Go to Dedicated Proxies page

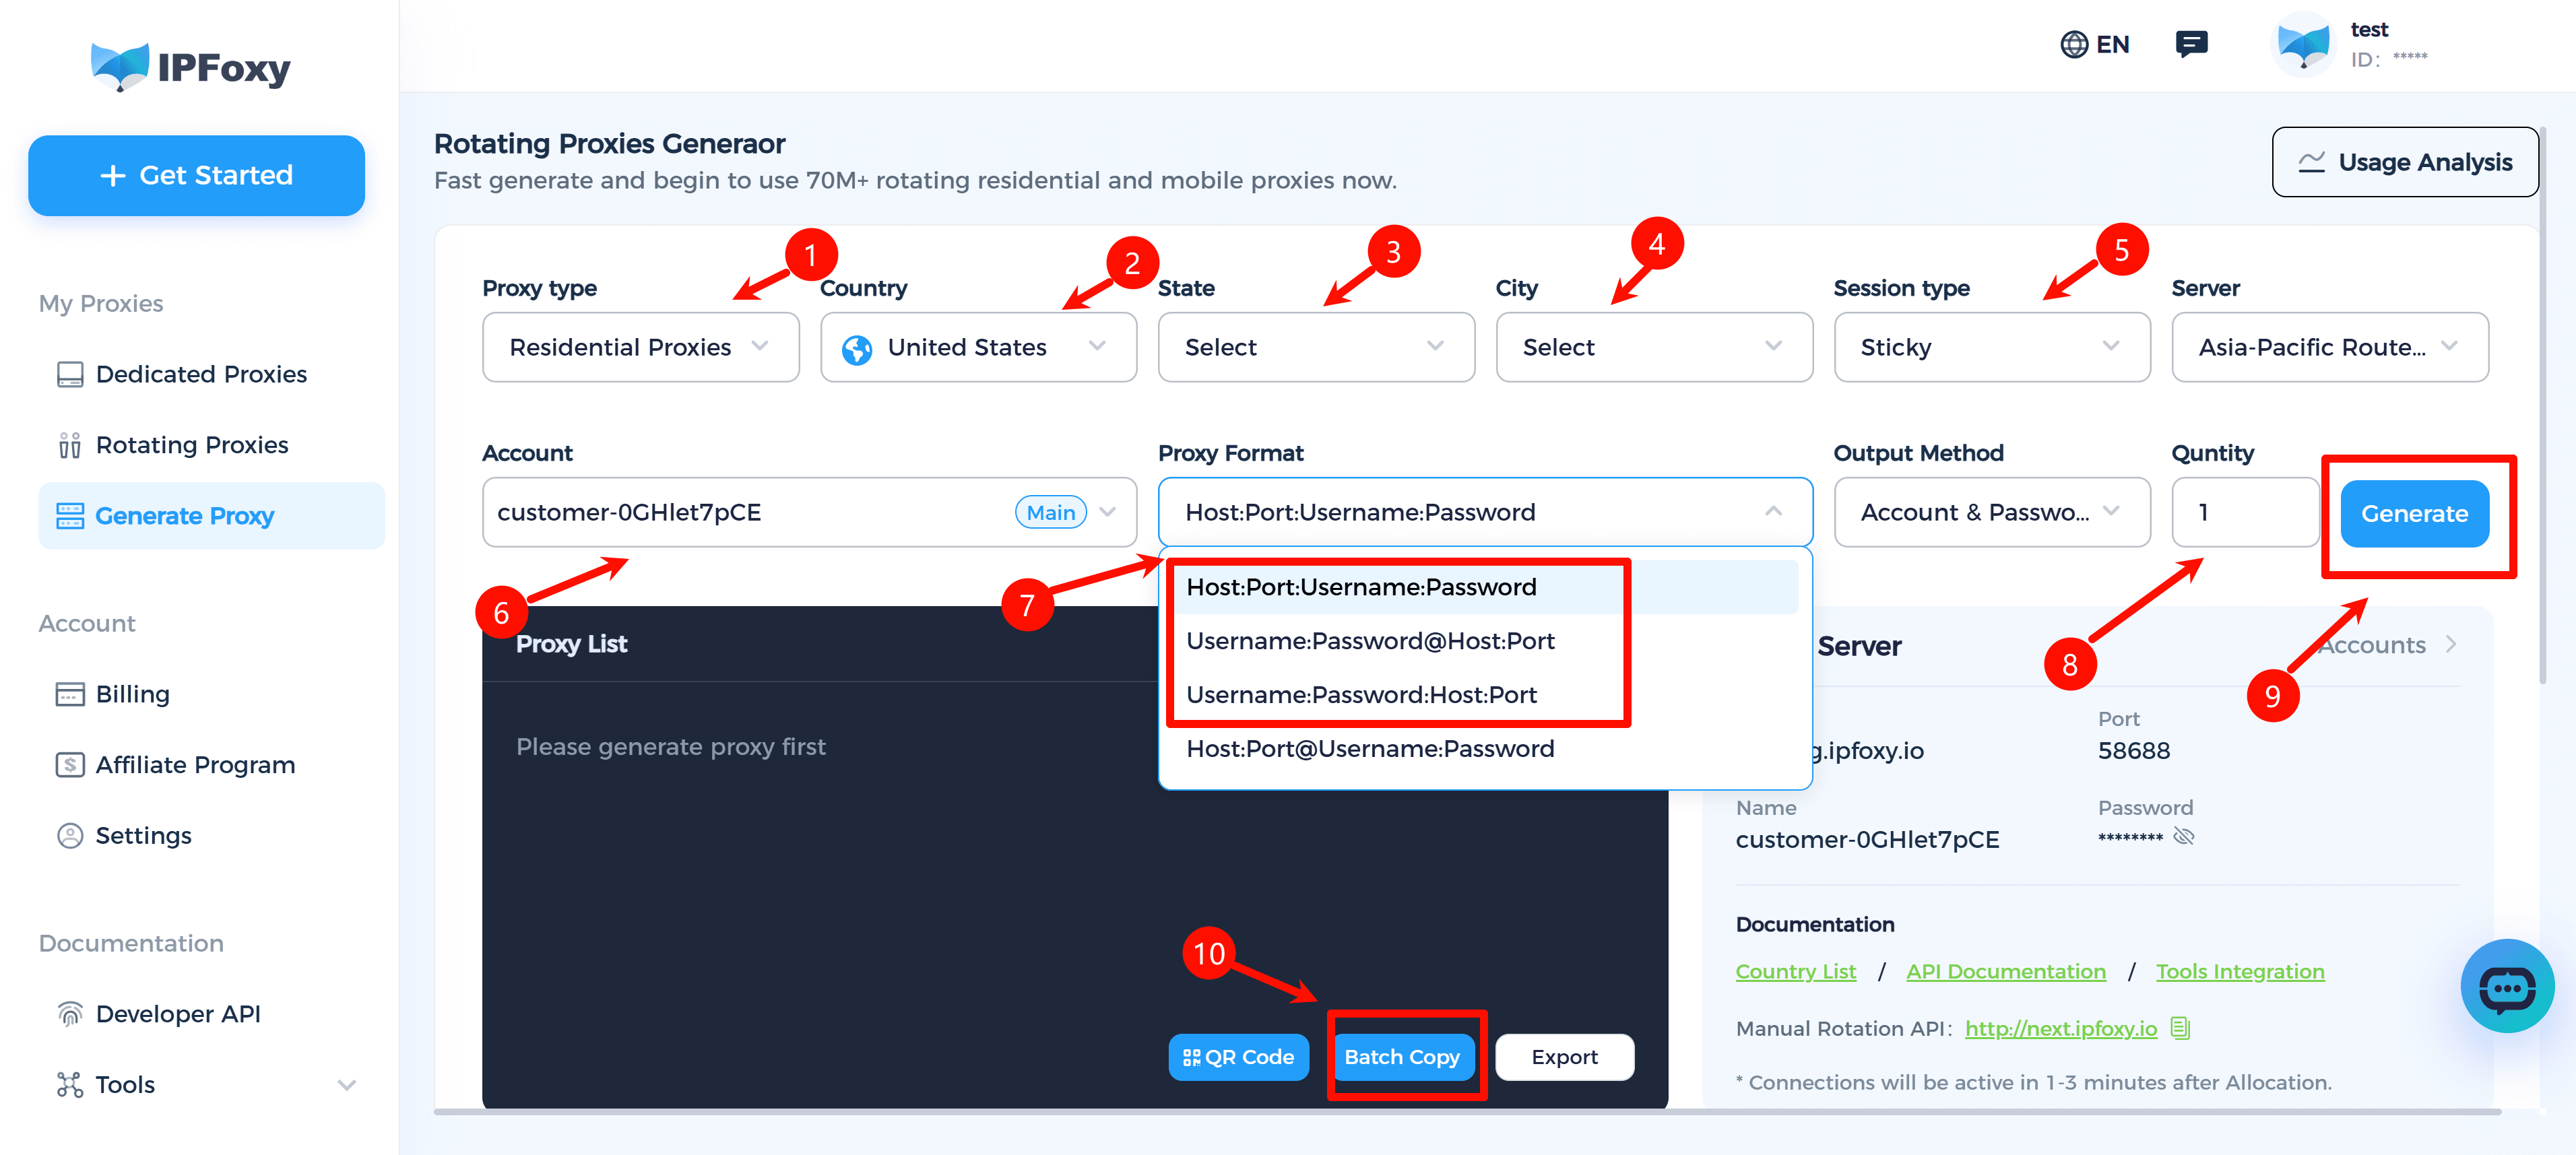201,374
